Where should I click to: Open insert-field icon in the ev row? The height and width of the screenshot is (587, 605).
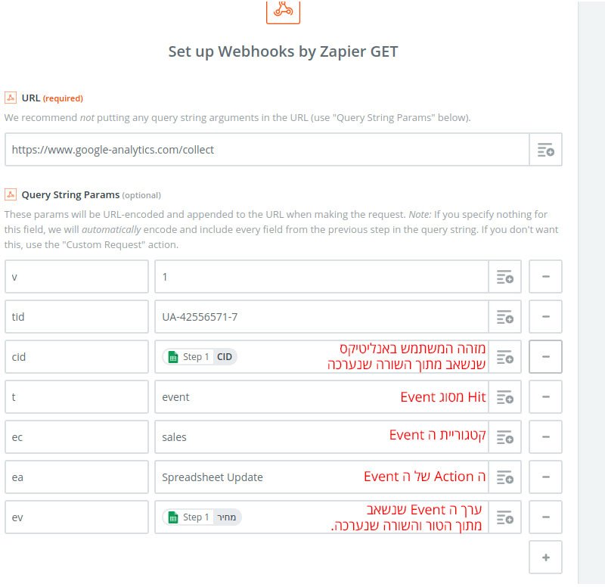(504, 517)
